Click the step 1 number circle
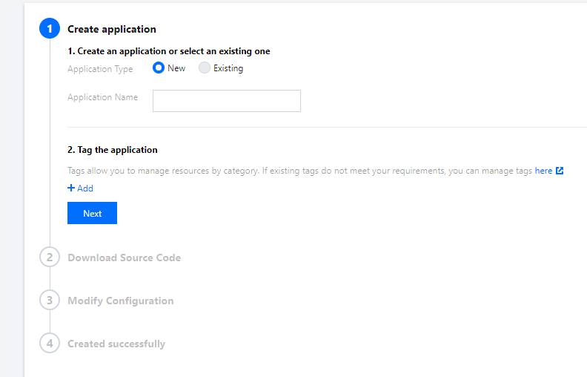This screenshot has height=377, width=587. tap(50, 29)
